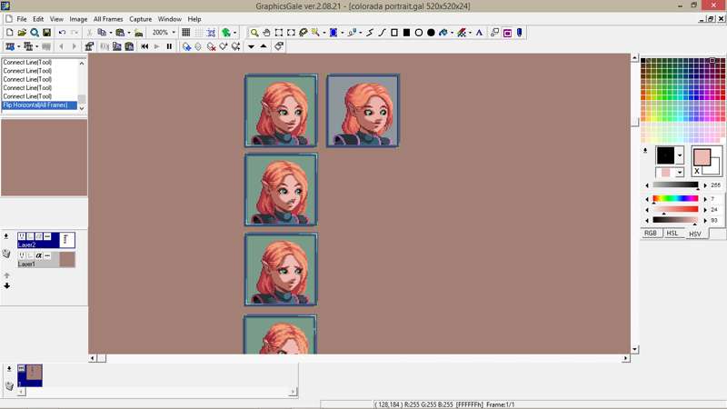Image resolution: width=727 pixels, height=409 pixels.
Task: Switch to the RGB color tab
Action: click(x=651, y=234)
